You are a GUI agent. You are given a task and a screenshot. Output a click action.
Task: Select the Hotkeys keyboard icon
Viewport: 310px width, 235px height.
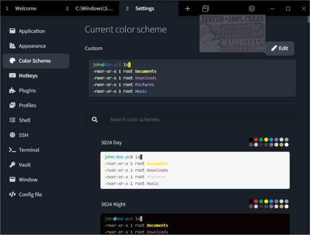tap(12, 76)
